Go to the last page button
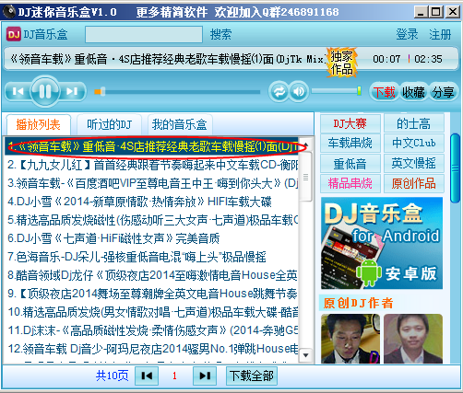The image size is (463, 393). [205, 376]
